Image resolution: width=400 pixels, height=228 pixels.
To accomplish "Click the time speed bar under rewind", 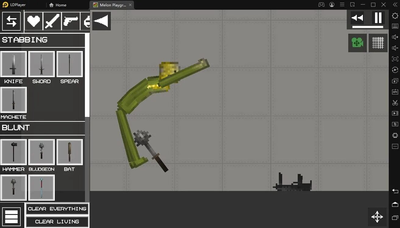I will point(367,27).
